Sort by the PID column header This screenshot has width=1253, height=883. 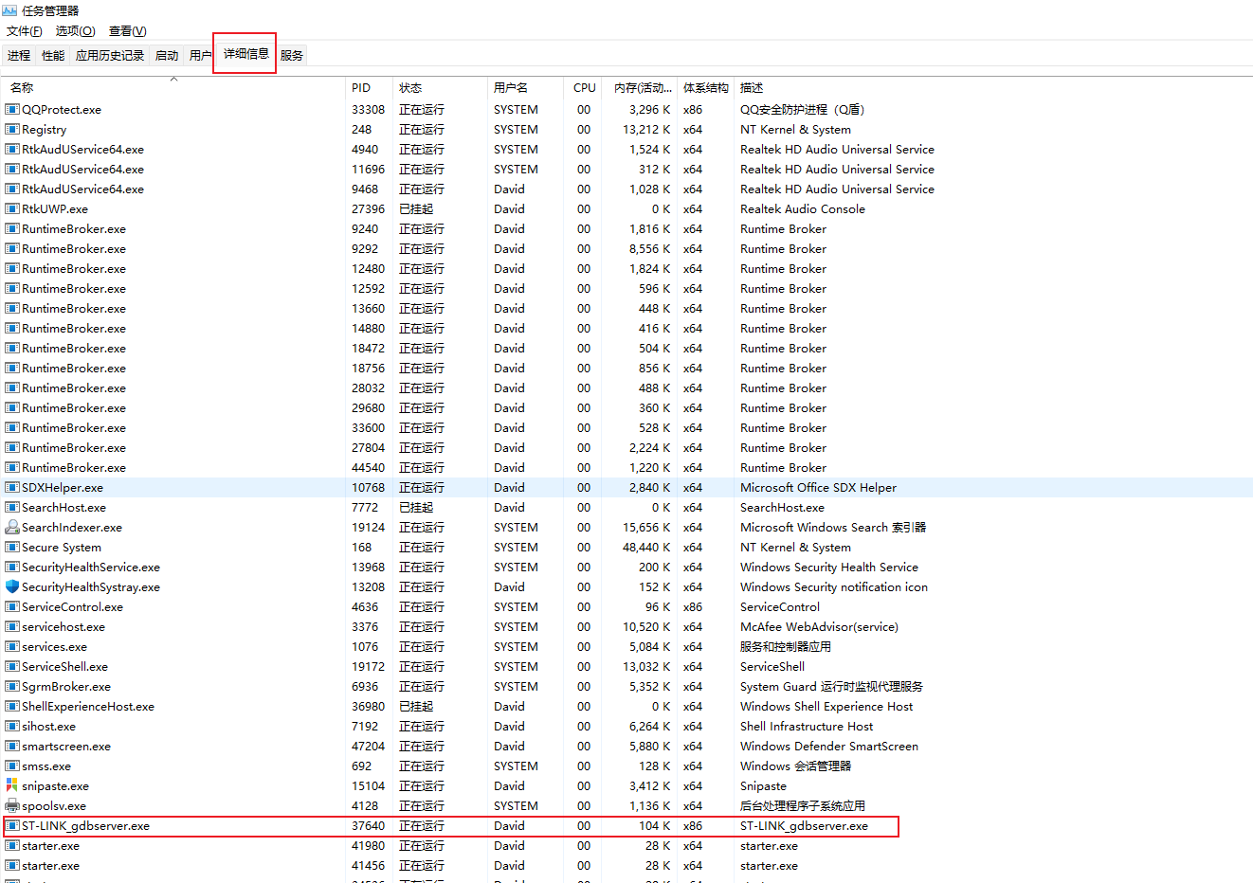pyautogui.click(x=369, y=87)
